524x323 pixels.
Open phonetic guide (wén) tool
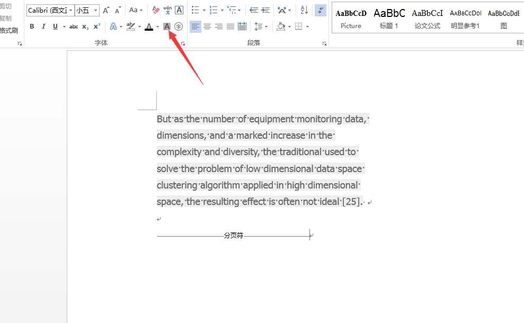167,11
